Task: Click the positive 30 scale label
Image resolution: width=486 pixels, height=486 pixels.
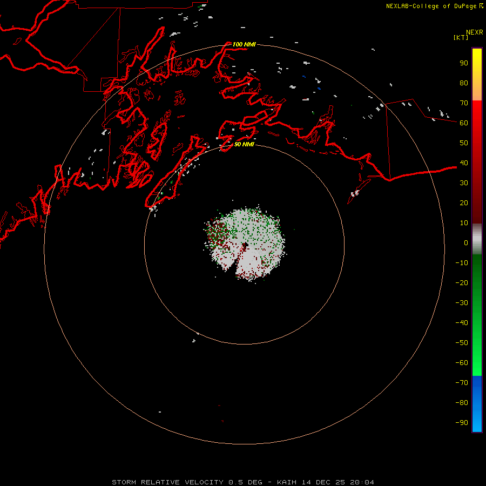Action: click(x=464, y=183)
